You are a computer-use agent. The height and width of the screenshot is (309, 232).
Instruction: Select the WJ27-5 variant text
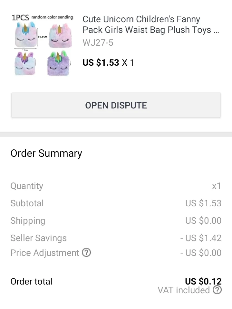(98, 43)
